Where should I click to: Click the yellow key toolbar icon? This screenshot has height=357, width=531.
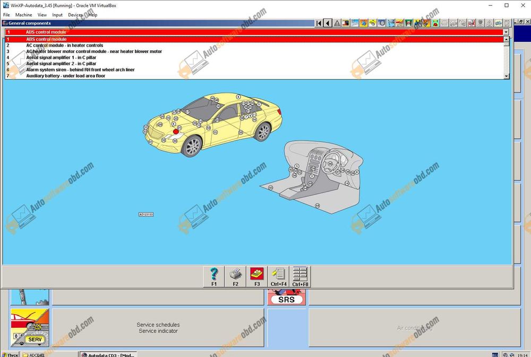click(373, 23)
